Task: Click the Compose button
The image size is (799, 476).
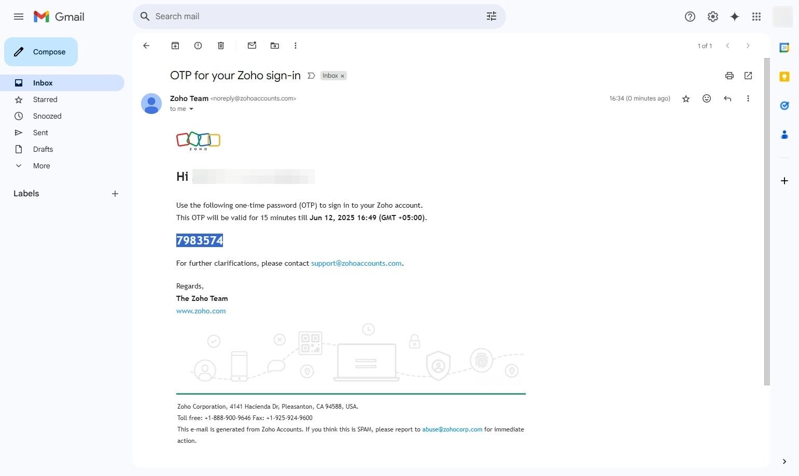Action: pyautogui.click(x=41, y=52)
